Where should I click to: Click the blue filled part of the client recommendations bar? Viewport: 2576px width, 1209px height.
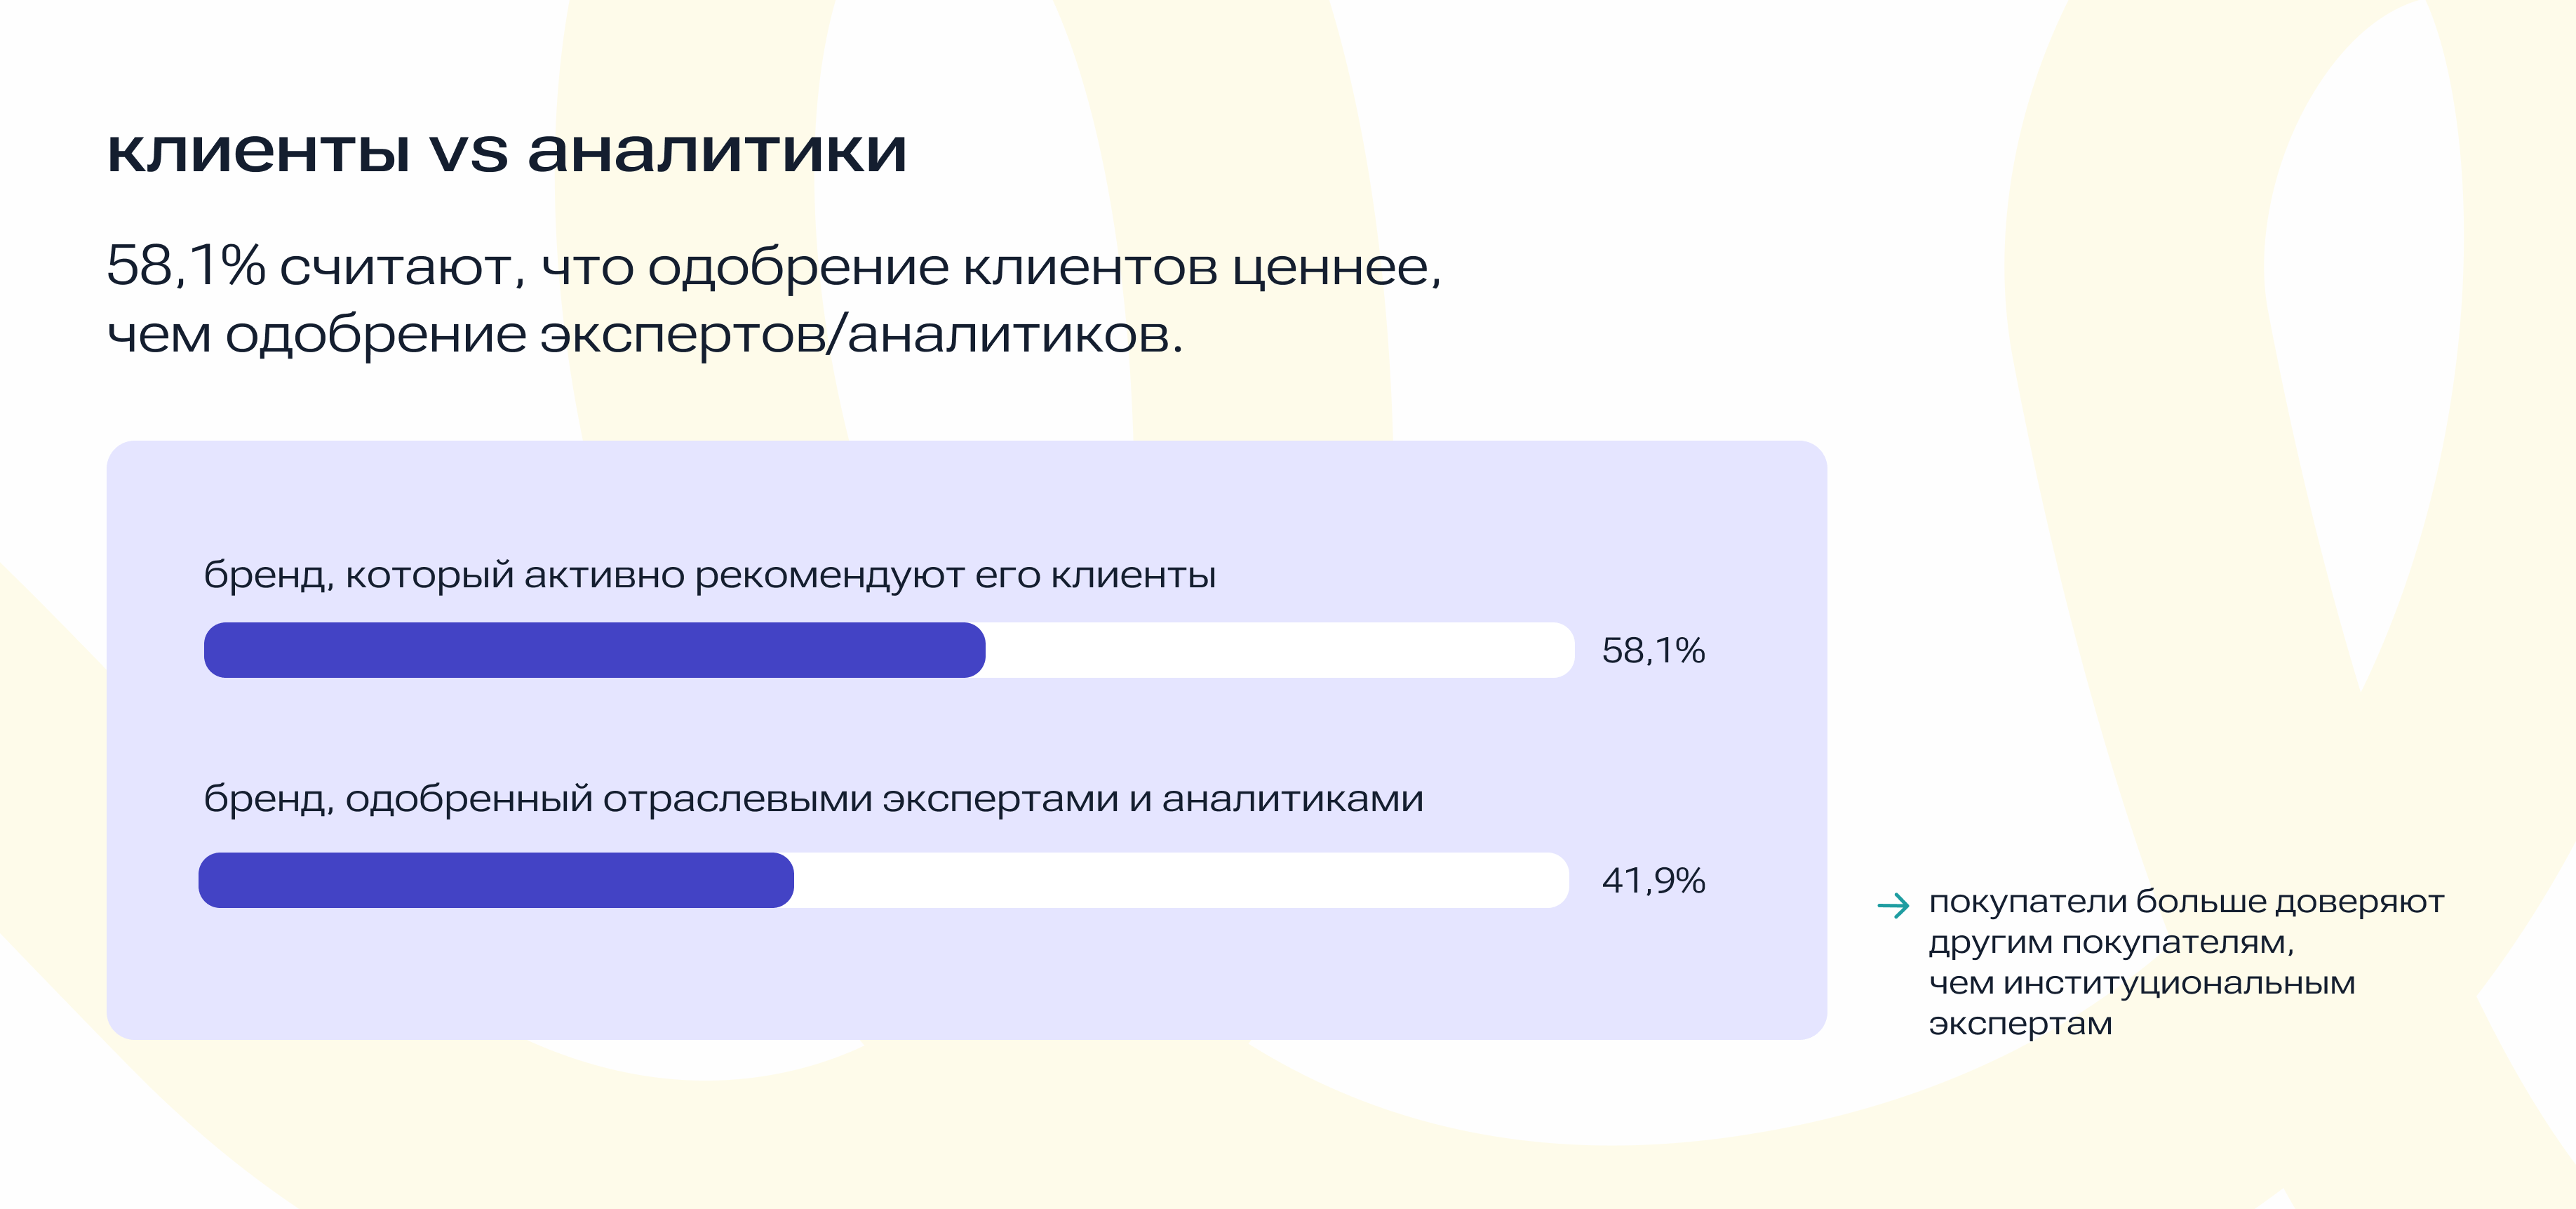(594, 650)
